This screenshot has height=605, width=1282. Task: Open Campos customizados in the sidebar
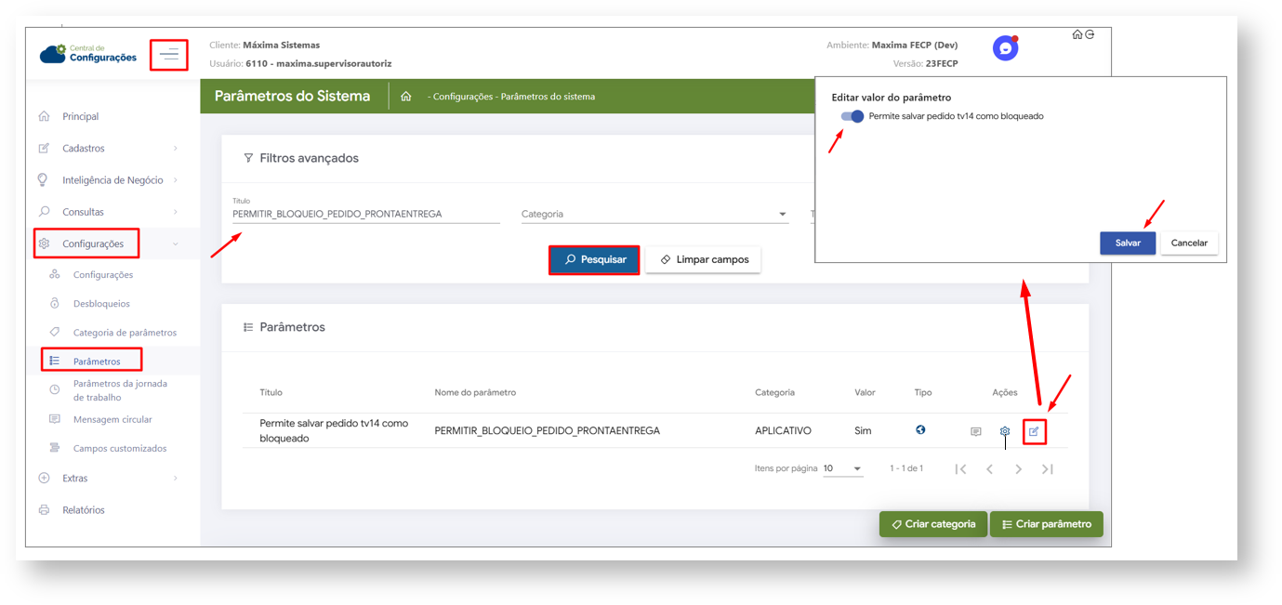[120, 448]
